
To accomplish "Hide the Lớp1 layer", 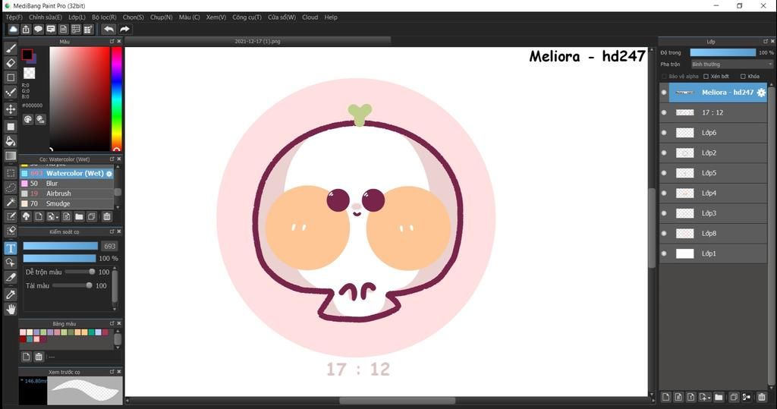I will coord(664,253).
